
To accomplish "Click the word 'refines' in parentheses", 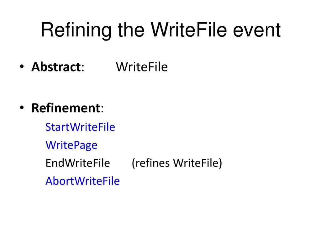I will click(153, 163).
